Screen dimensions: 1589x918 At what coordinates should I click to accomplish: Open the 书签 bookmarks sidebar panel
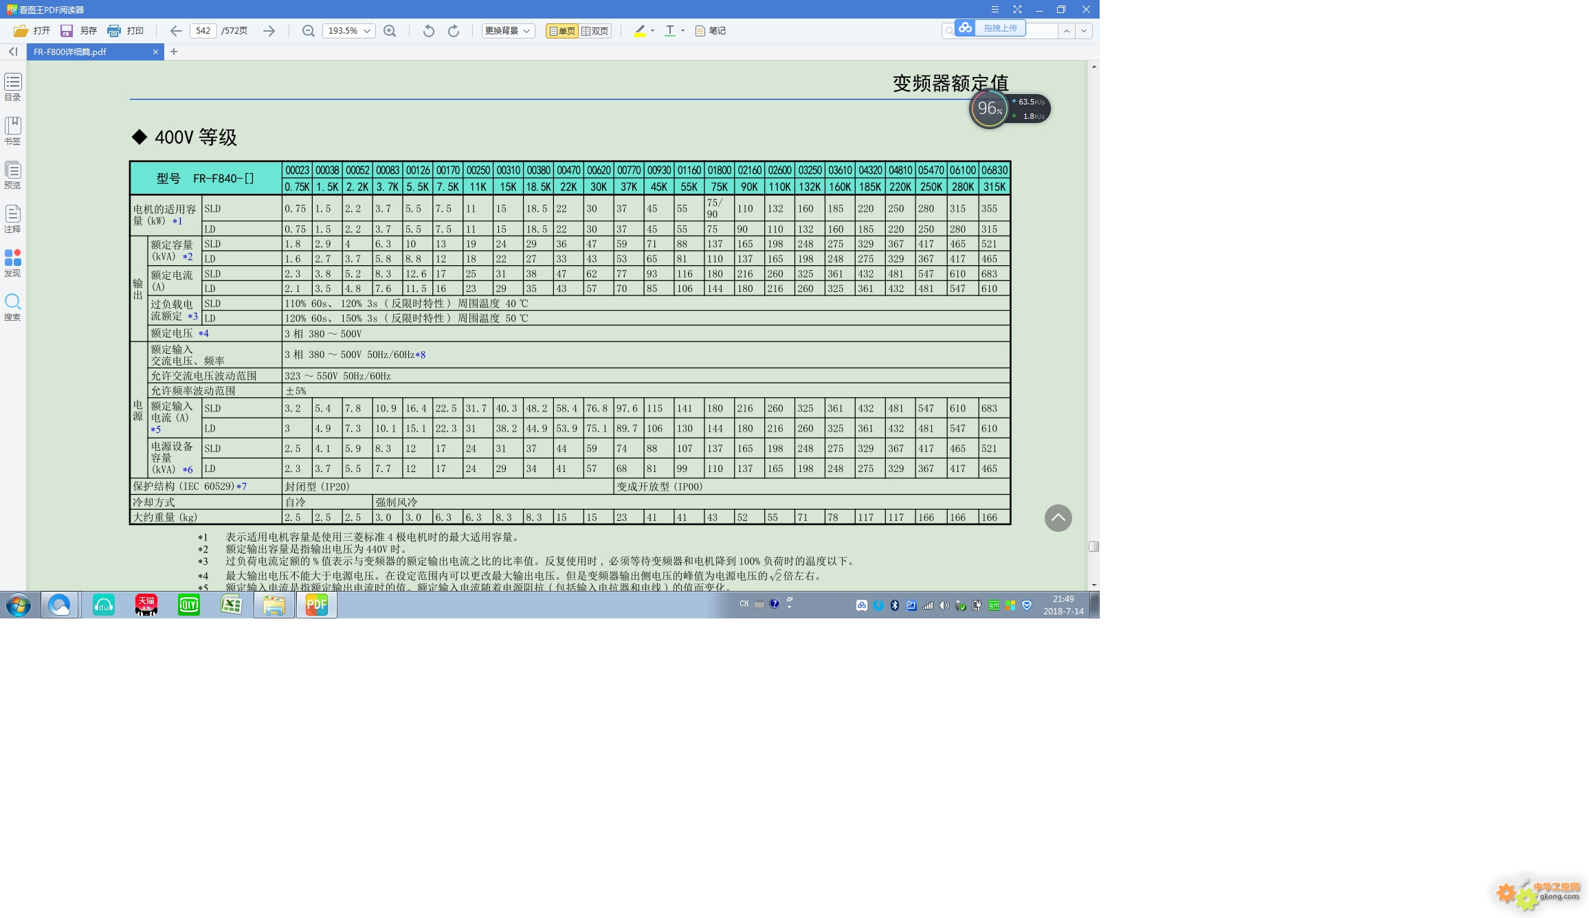12,131
